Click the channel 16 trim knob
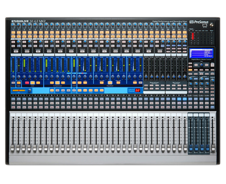This screenshot has height=184, width=226. tap(96, 25)
